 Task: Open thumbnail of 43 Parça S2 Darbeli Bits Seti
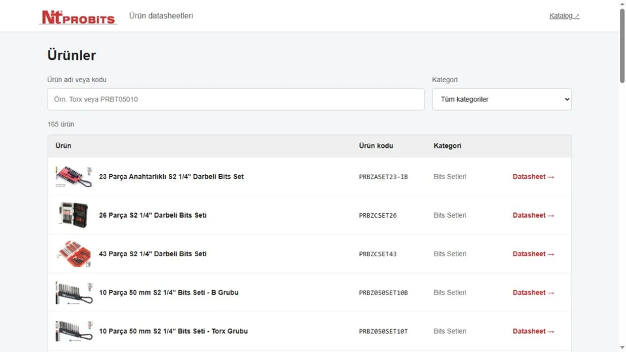[74, 254]
